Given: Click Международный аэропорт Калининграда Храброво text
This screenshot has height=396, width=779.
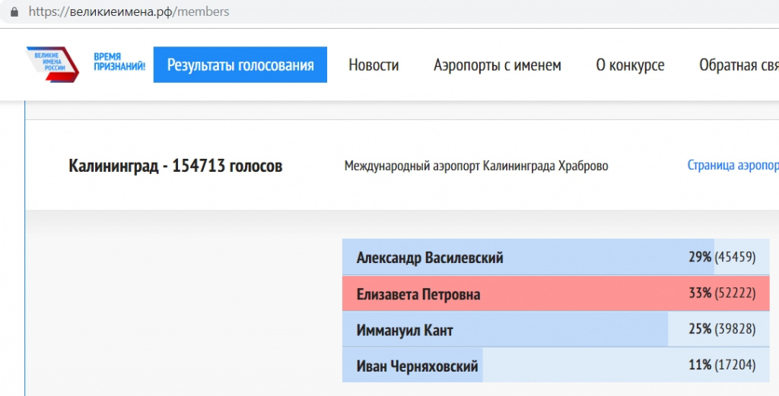Looking at the screenshot, I should [x=476, y=166].
